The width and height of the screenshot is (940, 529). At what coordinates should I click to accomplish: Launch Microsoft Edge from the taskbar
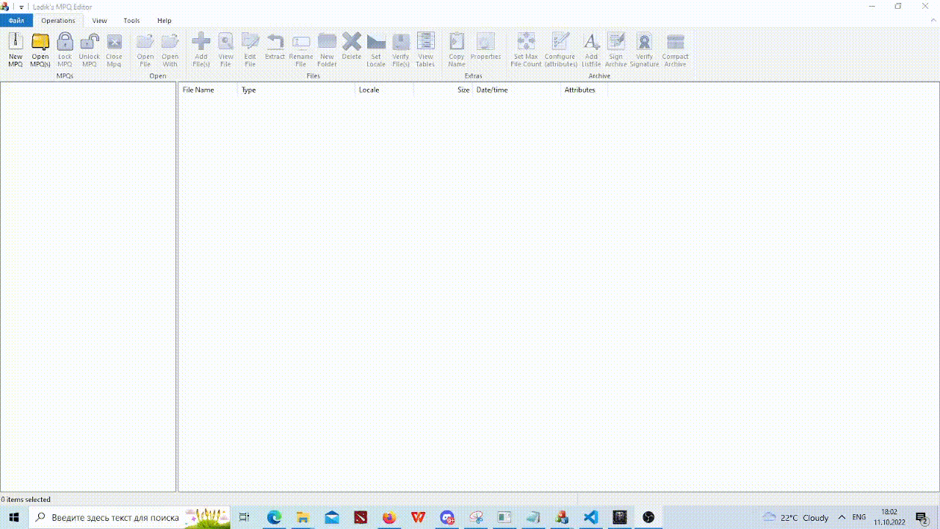point(274,517)
